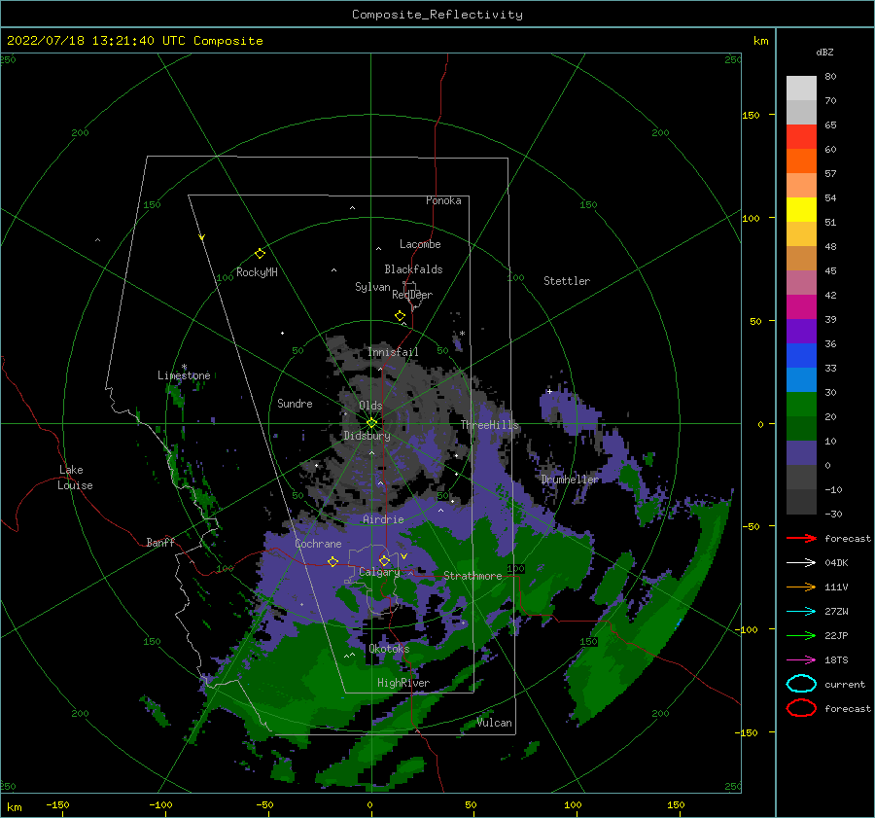Click the yellow diamond marker south of RedDeer
The height and width of the screenshot is (818, 875).
click(401, 316)
